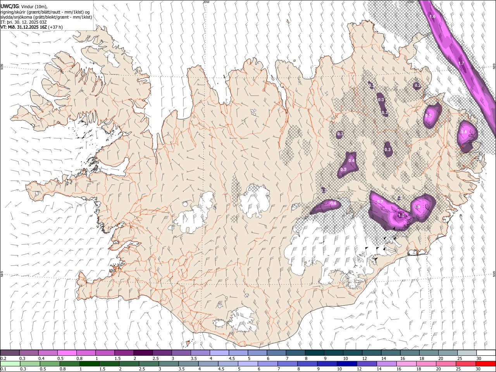Pick the 9 dark teal swatch in top legend row

point(333,353)
